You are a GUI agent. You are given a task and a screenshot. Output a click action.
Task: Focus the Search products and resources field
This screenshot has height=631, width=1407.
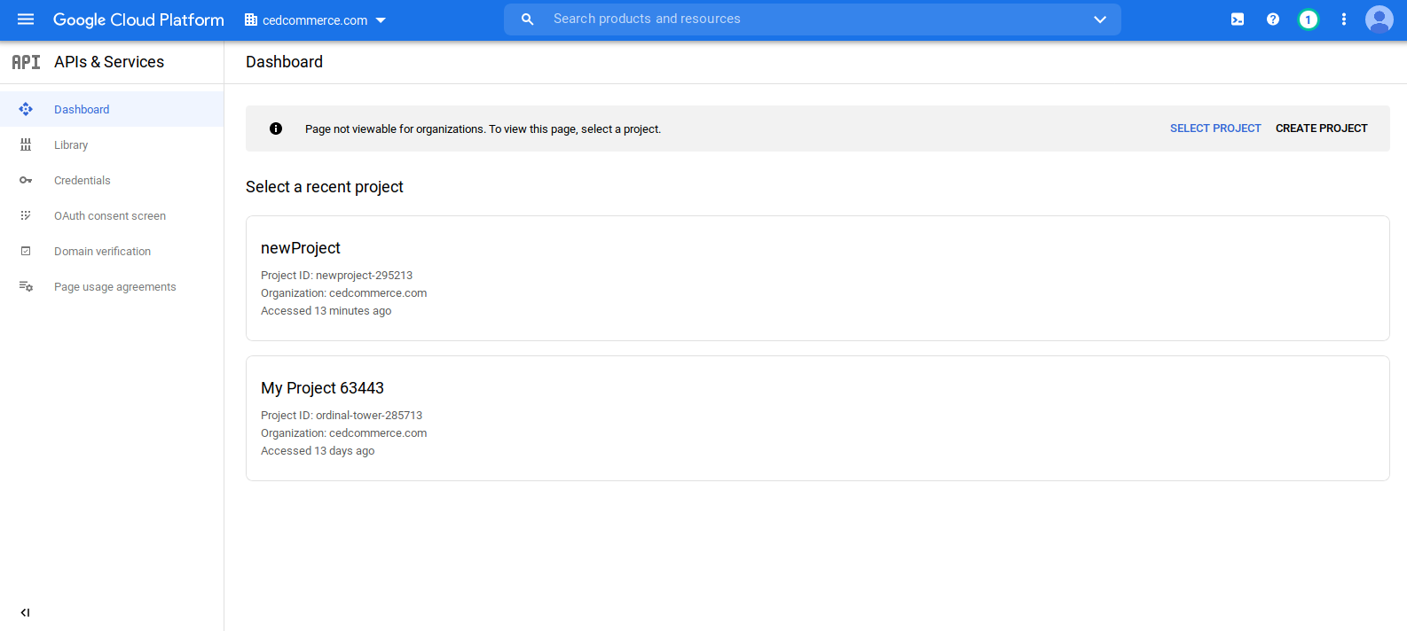pos(813,19)
